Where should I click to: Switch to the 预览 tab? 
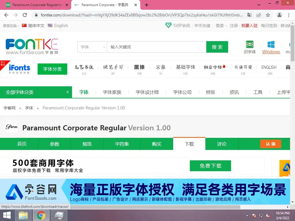(x=87, y=144)
